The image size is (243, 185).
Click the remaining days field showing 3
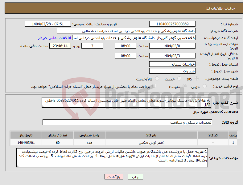(92, 46)
